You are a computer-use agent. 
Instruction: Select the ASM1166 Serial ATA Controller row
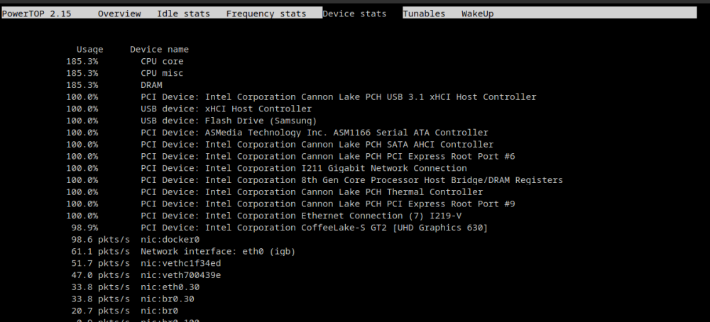point(277,133)
